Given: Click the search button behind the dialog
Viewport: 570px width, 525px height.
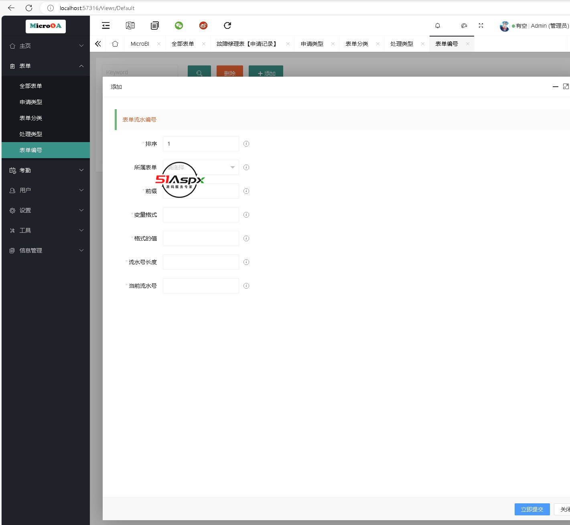Looking at the screenshot, I should (199, 71).
